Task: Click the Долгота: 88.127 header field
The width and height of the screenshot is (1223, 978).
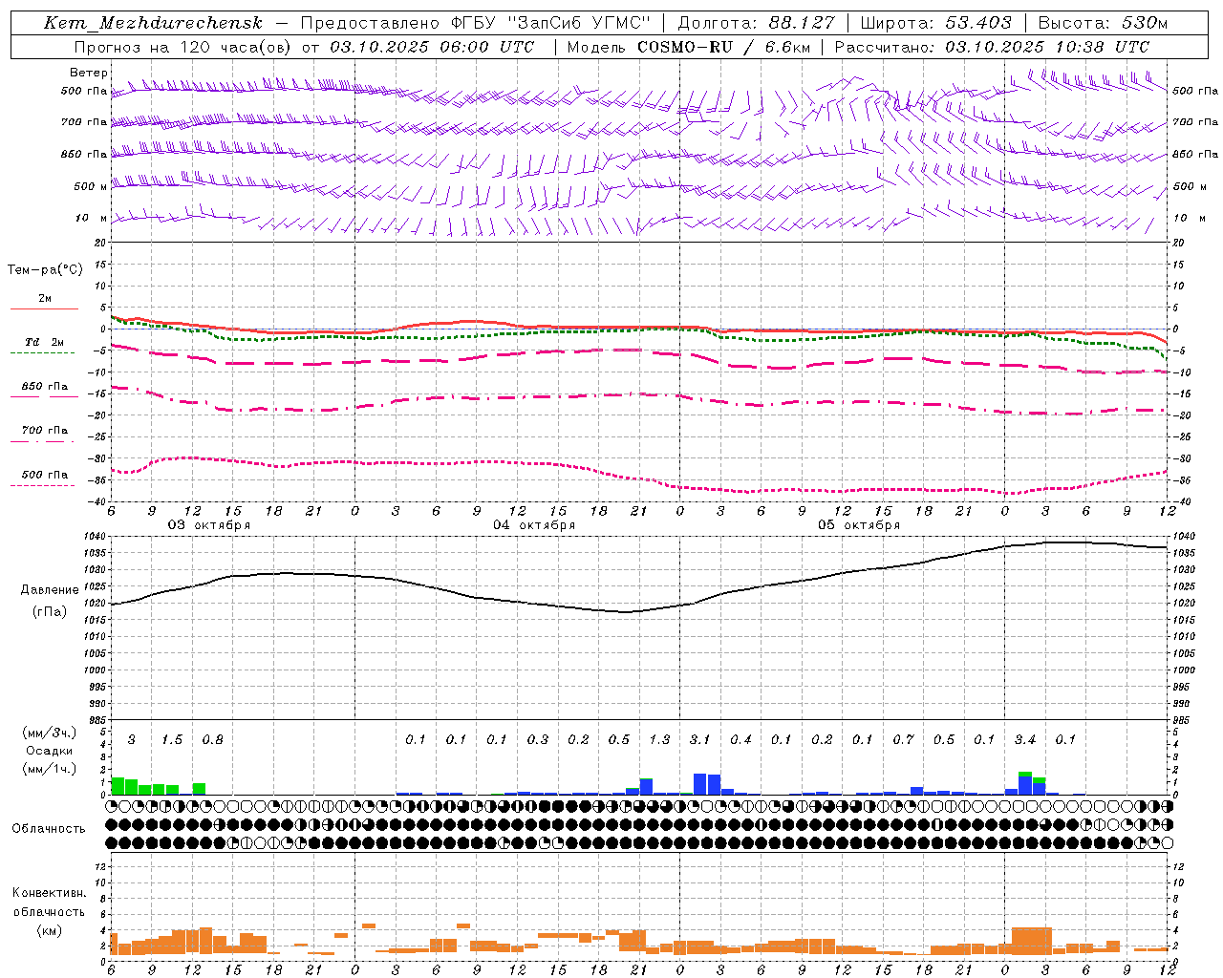Action: coord(756,23)
